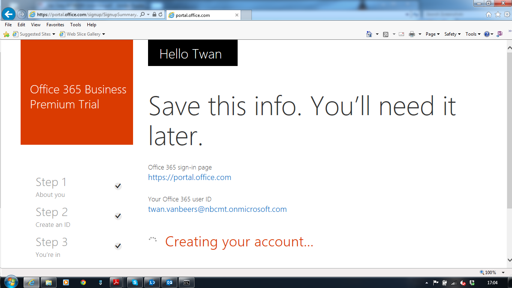512x288 pixels.
Task: Follow the https://portal.office.com link
Action: [190, 177]
